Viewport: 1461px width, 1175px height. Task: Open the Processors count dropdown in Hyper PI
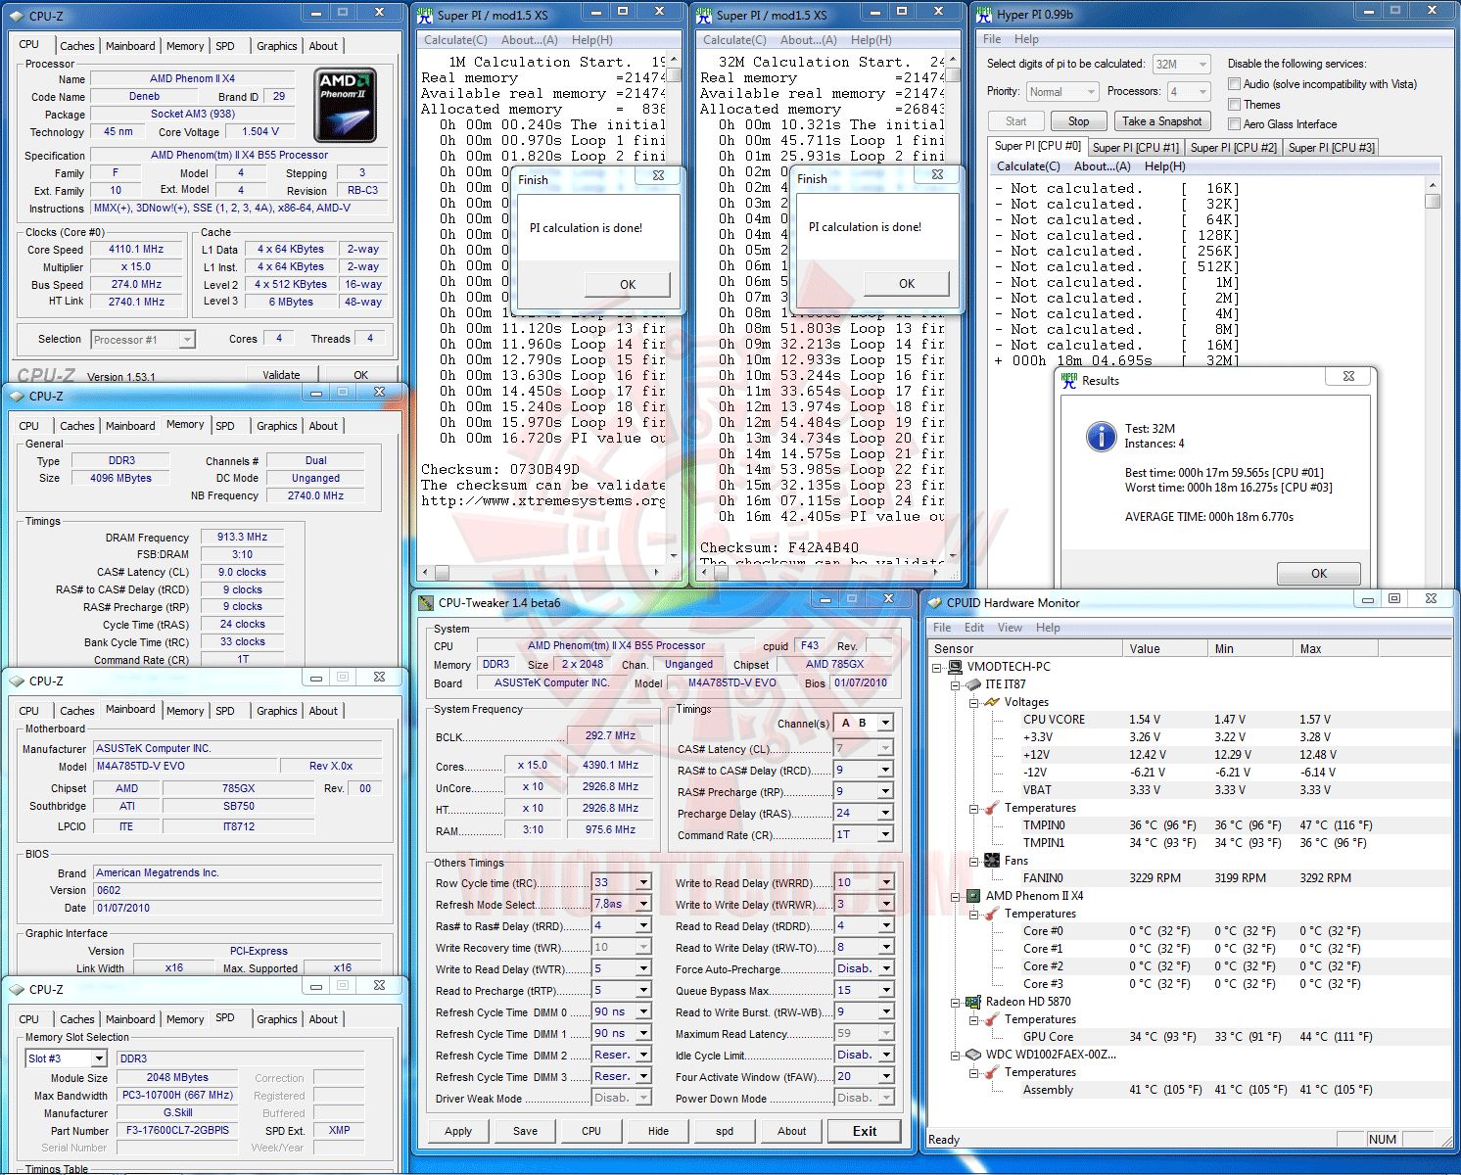(x=1189, y=92)
